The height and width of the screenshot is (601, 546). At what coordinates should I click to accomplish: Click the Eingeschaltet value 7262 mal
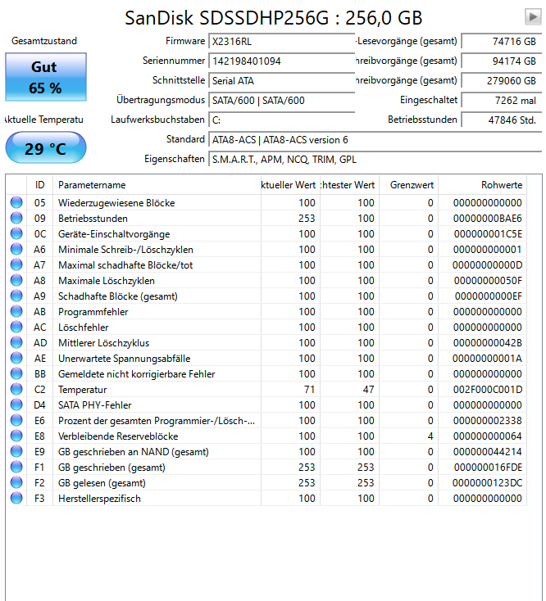pos(501,101)
